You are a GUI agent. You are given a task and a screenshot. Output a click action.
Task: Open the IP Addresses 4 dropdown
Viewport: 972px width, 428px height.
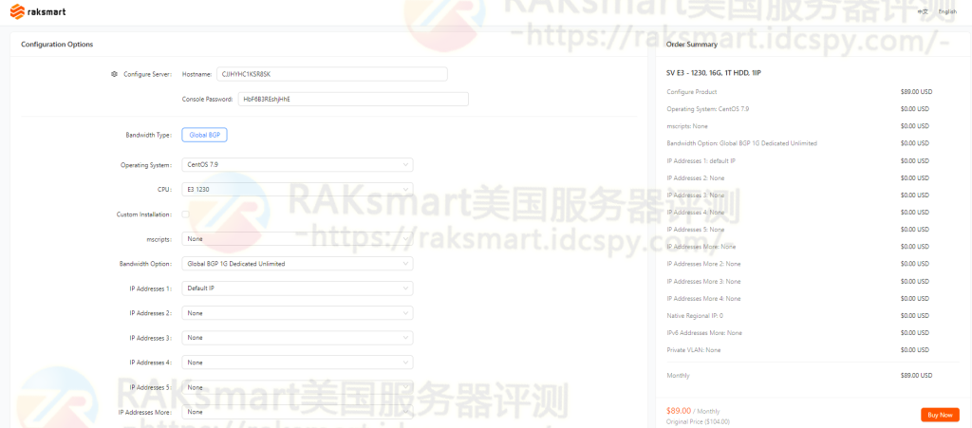click(x=297, y=362)
